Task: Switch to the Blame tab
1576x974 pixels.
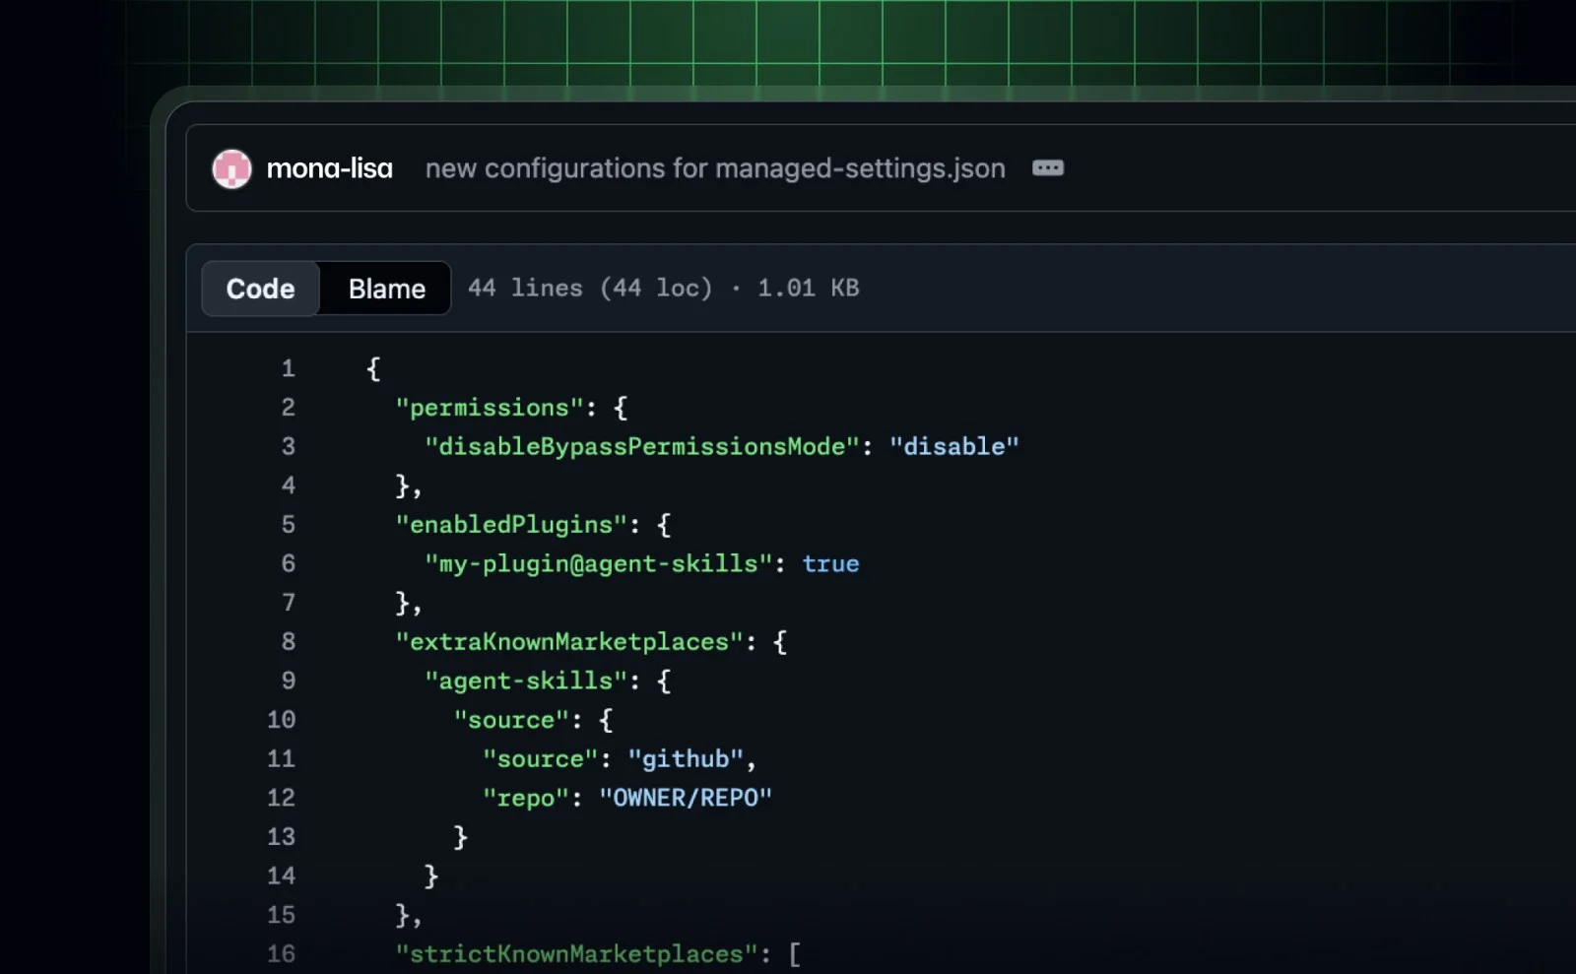Action: (x=386, y=289)
